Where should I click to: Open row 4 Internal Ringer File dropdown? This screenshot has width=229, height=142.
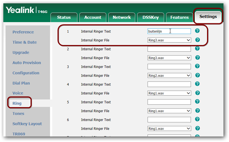(x=169, y=93)
